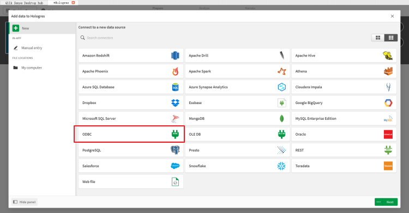409x213 pixels.
Task: Choose the Google BigQuery connector label
Action: point(309,103)
